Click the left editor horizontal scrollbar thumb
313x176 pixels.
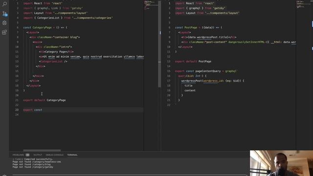[x=42, y=151]
